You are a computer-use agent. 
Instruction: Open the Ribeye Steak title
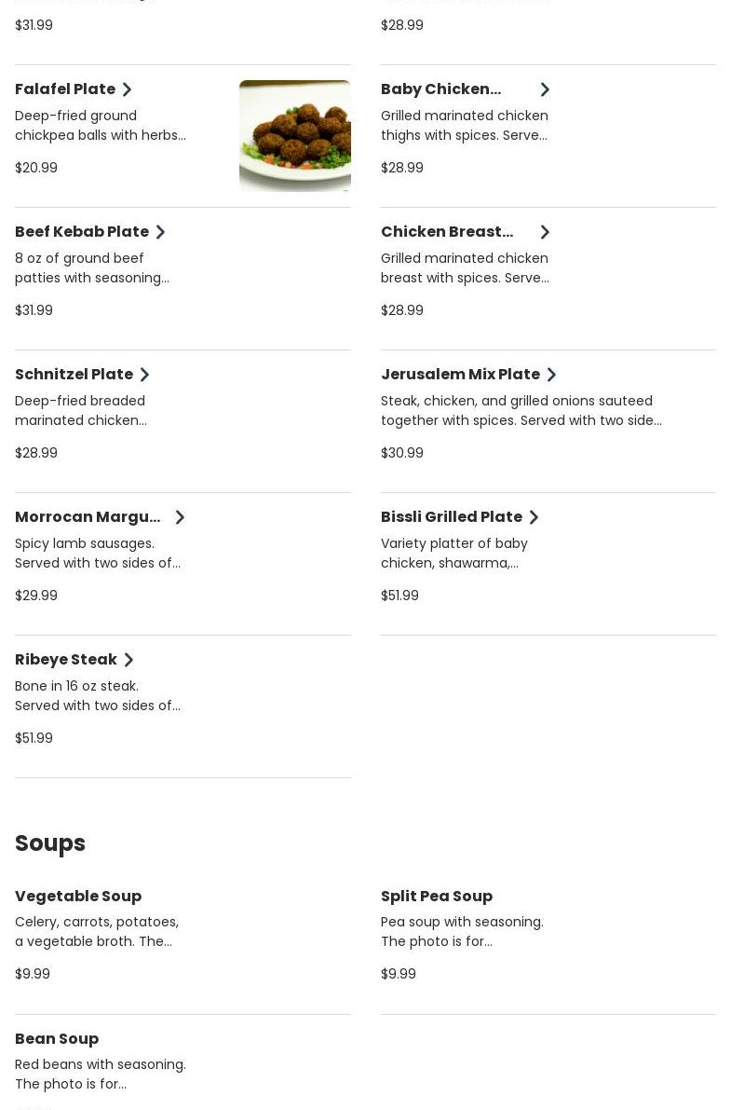(x=66, y=659)
